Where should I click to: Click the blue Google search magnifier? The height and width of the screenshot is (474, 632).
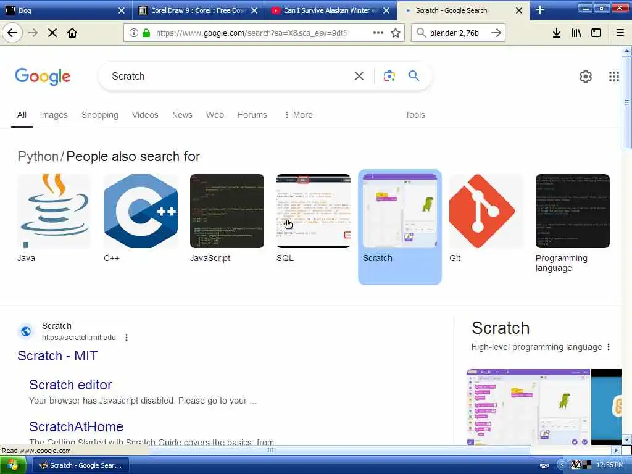tap(414, 75)
